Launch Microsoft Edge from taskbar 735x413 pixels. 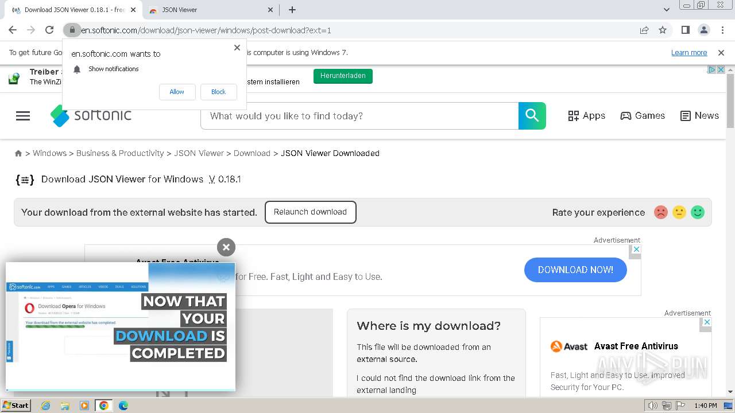(123, 406)
